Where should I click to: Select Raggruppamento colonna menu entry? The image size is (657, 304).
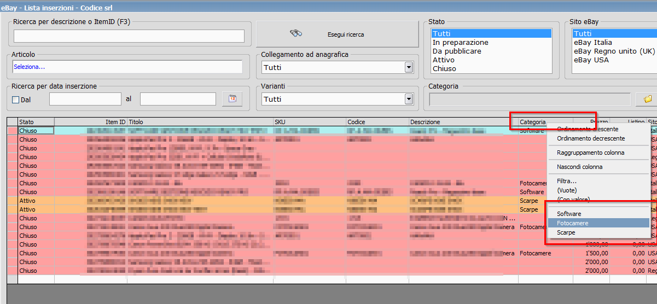point(590,153)
